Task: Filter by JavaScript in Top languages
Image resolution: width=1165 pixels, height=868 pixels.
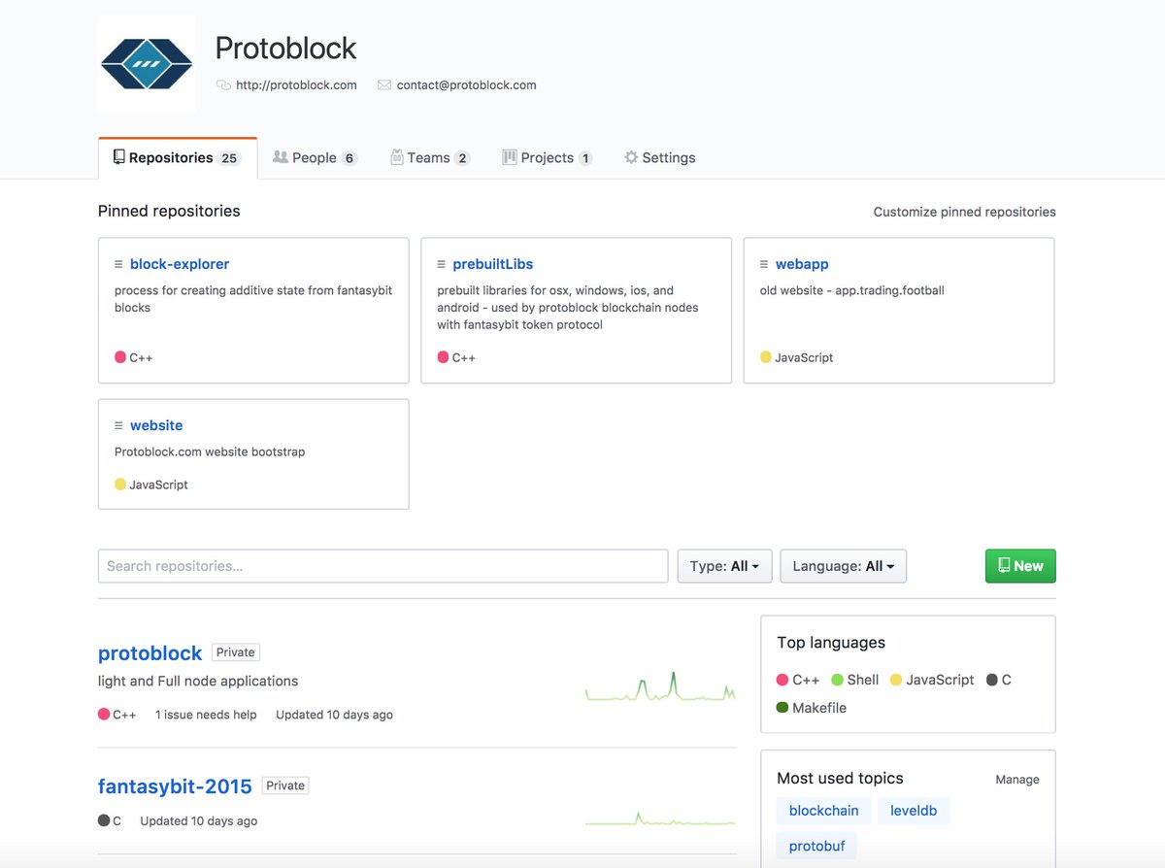Action: pos(932,680)
